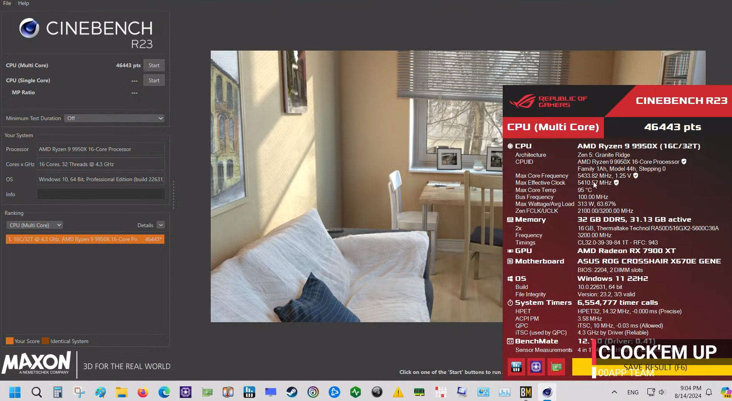Viewport: 732px width, 401px height.
Task: Open the Windows Start menu
Action: tap(15, 392)
